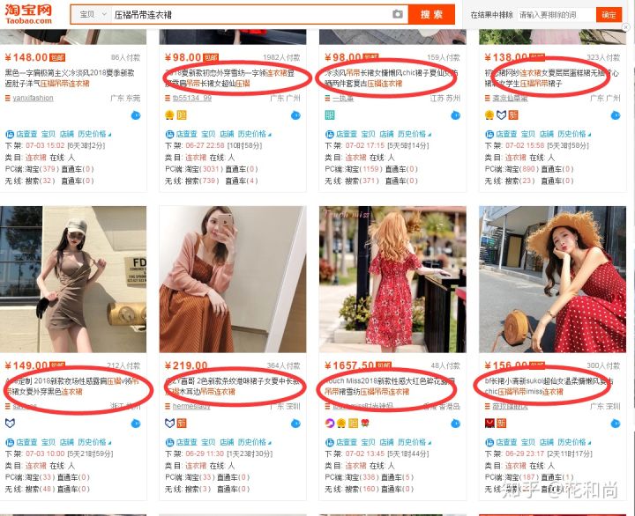This screenshot has width=635, height=516.
Task: Click the Tmall cat badge on the hermeslady item
Action: [x=170, y=424]
